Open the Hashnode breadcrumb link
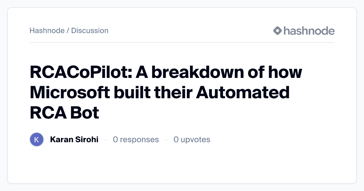The image size is (364, 191). click(47, 31)
